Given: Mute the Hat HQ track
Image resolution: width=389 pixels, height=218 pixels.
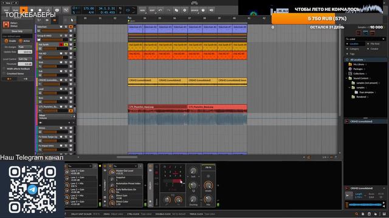Looking at the screenshot, I should coord(71,53).
